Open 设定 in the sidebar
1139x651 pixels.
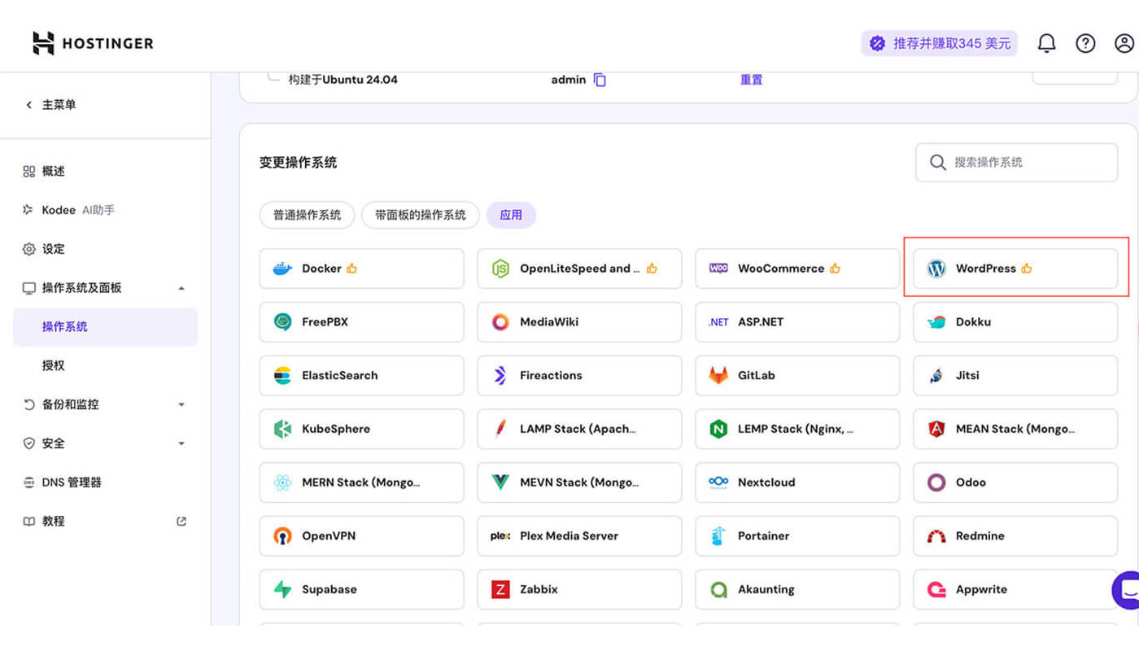pos(105,249)
